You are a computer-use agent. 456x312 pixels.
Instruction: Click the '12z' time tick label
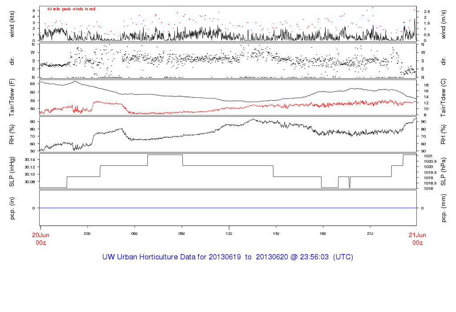[229, 234]
